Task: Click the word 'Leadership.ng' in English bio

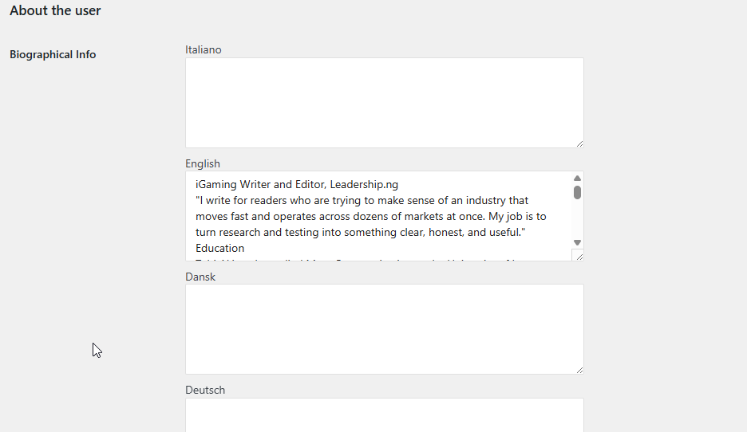Action: click(x=364, y=185)
